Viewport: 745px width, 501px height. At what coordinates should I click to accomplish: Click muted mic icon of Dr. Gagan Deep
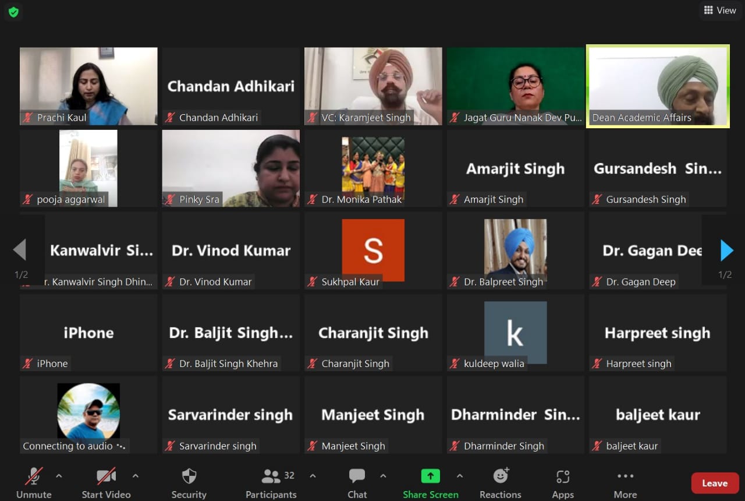click(x=597, y=282)
